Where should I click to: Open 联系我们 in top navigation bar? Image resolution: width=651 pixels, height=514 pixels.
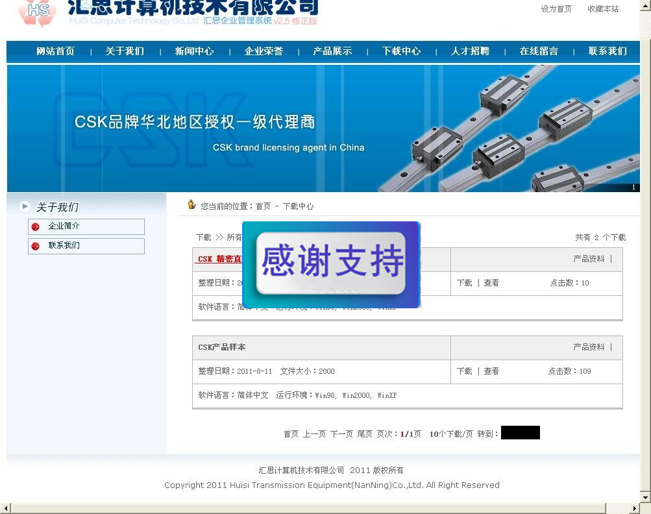pos(608,51)
